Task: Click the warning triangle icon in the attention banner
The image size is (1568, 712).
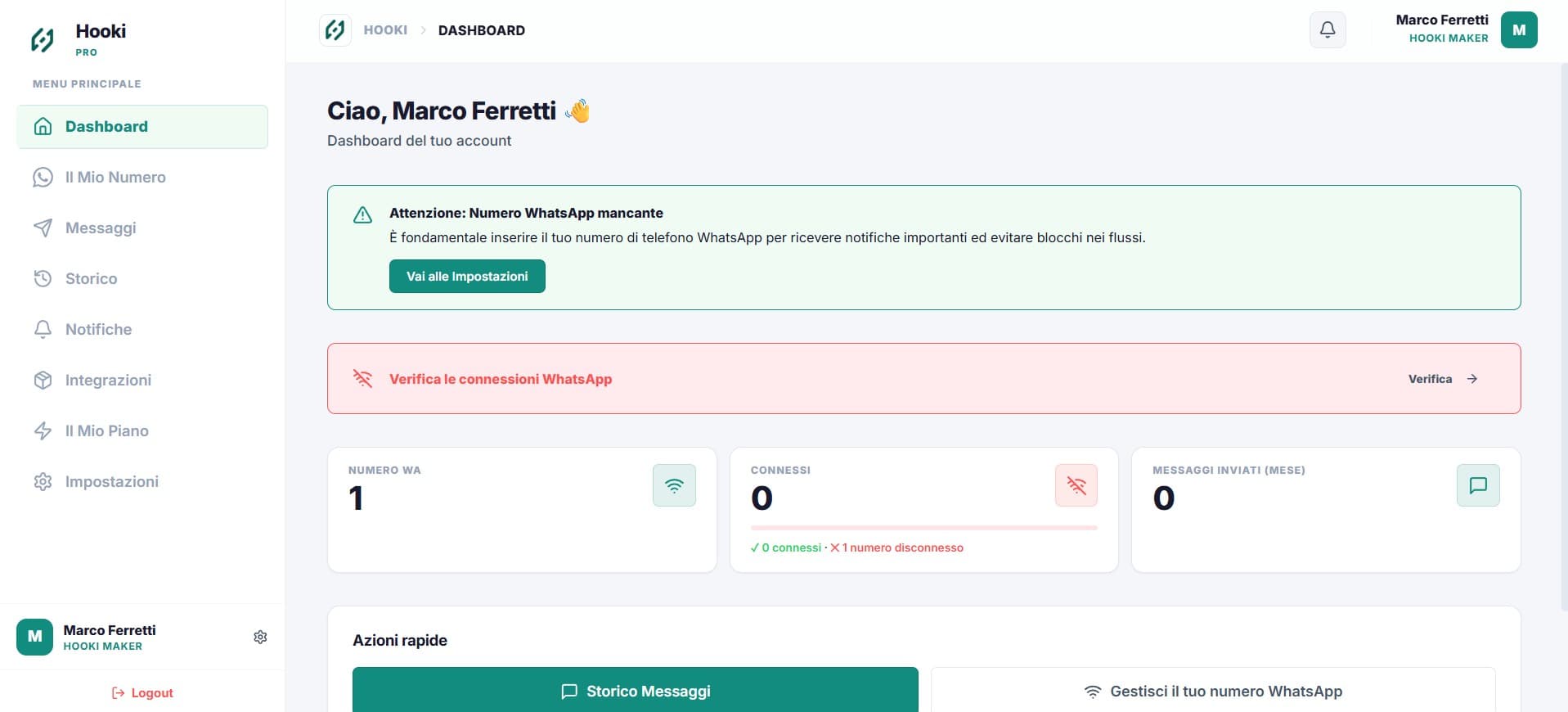Action: 362,215
